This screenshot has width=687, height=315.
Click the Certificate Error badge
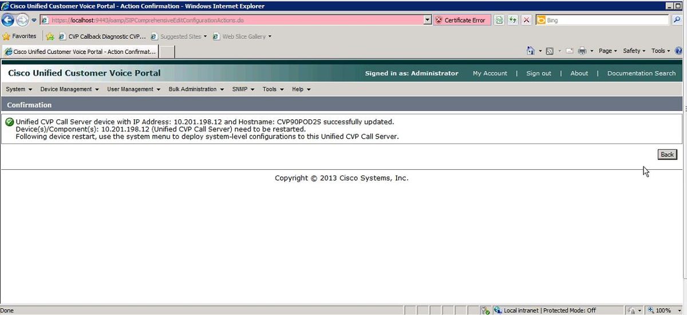[461, 20]
